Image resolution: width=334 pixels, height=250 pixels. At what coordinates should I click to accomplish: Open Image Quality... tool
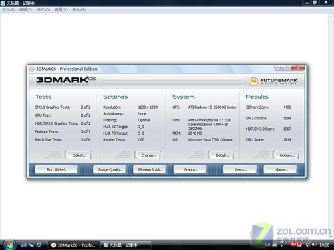click(x=110, y=169)
